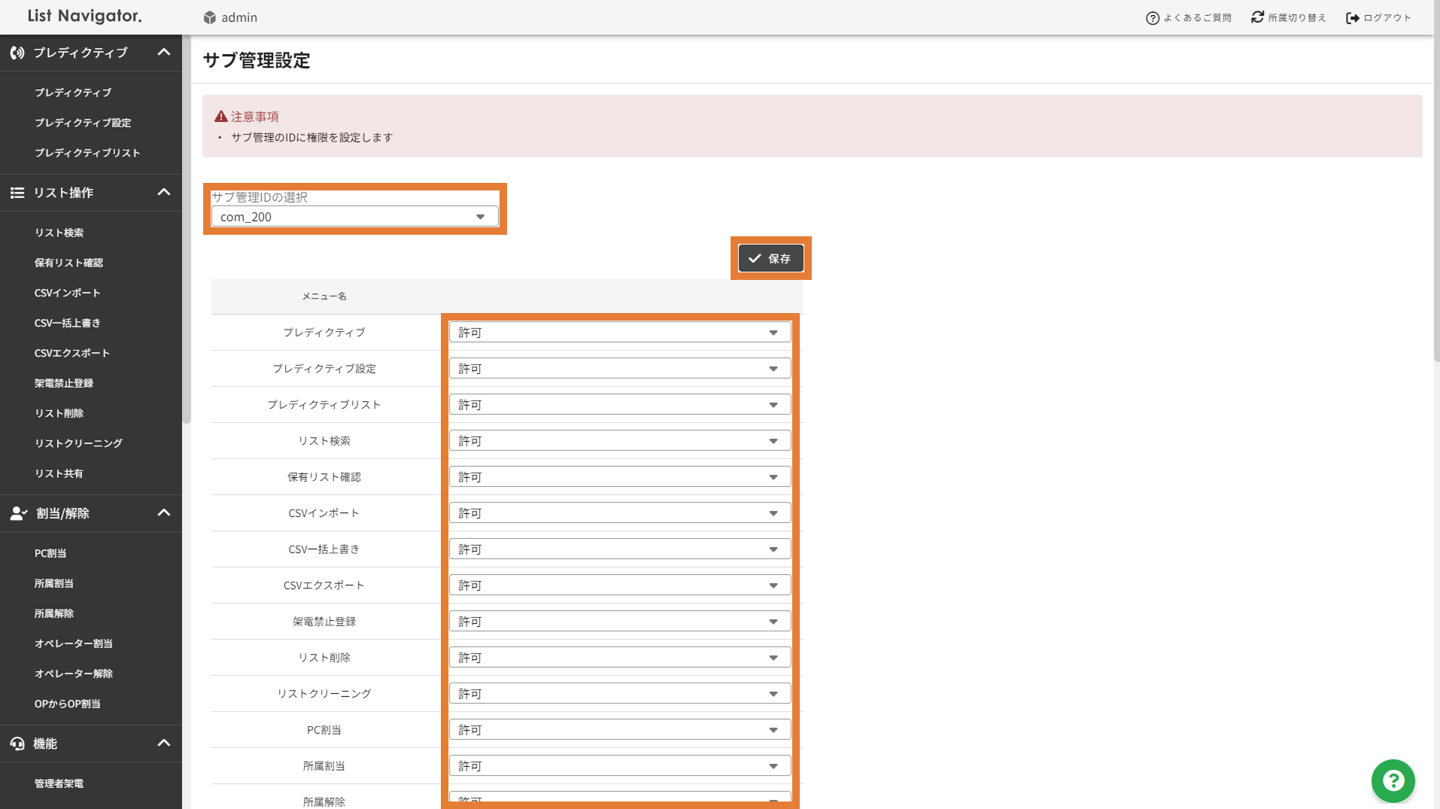This screenshot has height=809, width=1440.
Task: Click the affiliation switch refresh icon
Action: tap(1257, 17)
